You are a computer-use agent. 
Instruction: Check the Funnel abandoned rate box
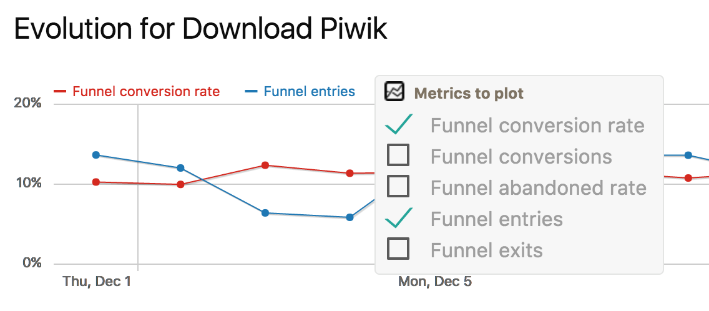click(x=398, y=186)
